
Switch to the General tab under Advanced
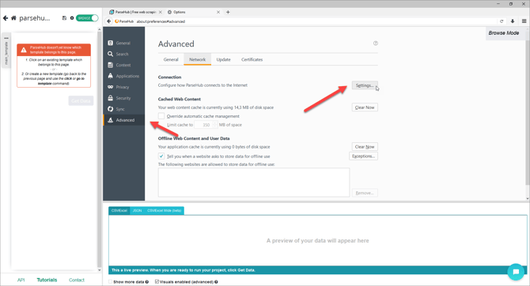(171, 59)
